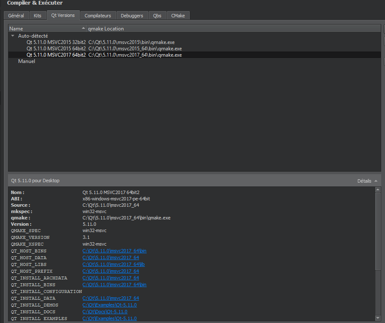
Task: Open the QT_INSTALL_DEMOS examples link
Action: click(109, 305)
